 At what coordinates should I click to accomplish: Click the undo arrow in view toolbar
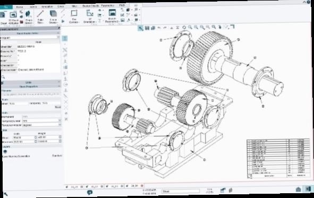pyautogui.click(x=159, y=28)
